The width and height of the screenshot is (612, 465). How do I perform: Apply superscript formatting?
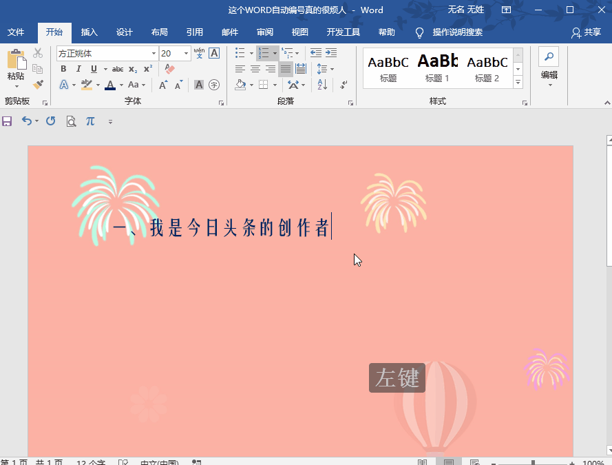(146, 69)
